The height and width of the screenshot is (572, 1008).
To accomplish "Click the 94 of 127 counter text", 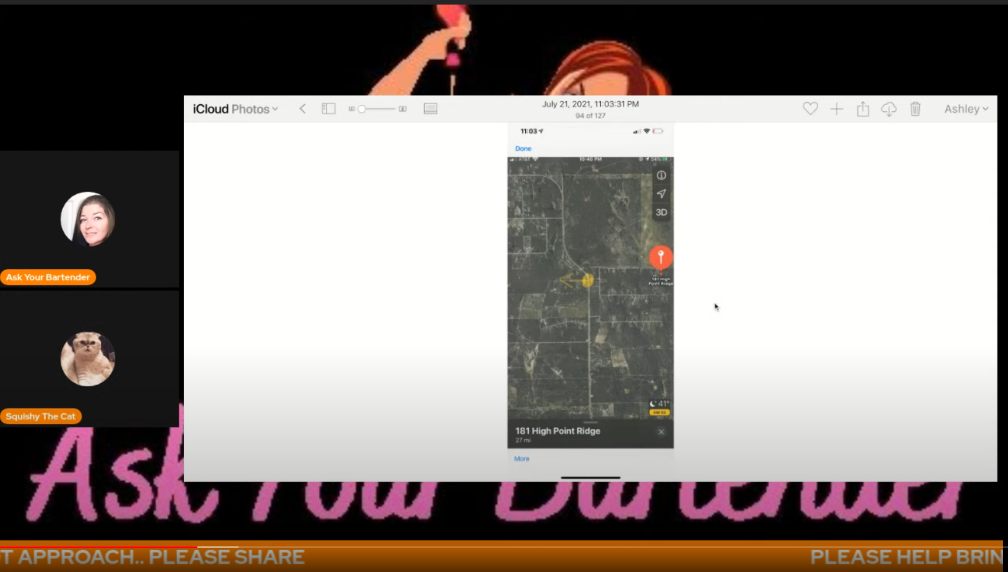I will (591, 115).
